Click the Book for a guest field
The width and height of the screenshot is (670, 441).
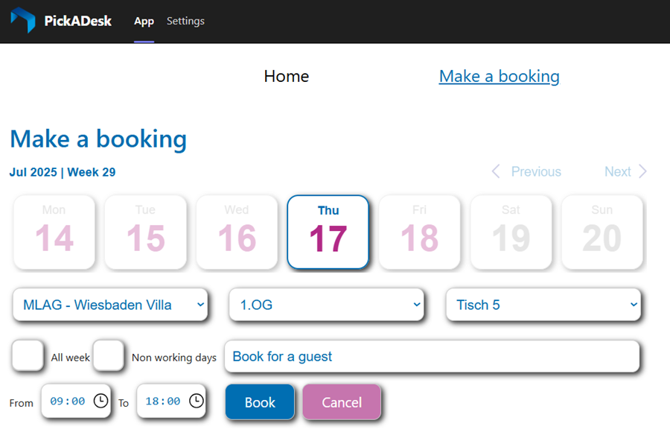click(x=432, y=356)
